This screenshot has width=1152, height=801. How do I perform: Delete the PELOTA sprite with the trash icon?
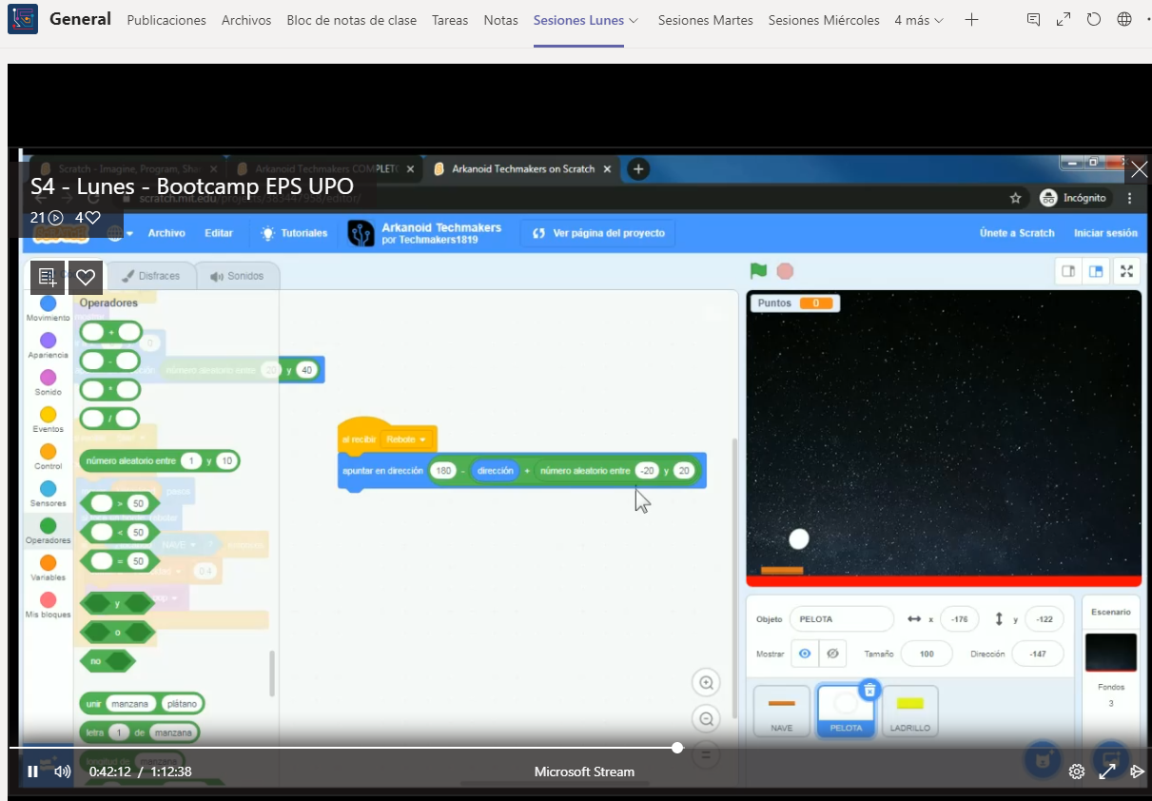(869, 691)
